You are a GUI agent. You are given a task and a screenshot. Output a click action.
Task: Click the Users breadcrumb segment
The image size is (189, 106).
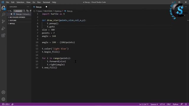pyautogui.click(x=40, y=11)
